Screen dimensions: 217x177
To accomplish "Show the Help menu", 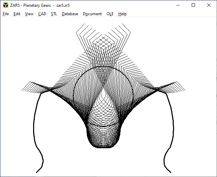I will click(122, 14).
